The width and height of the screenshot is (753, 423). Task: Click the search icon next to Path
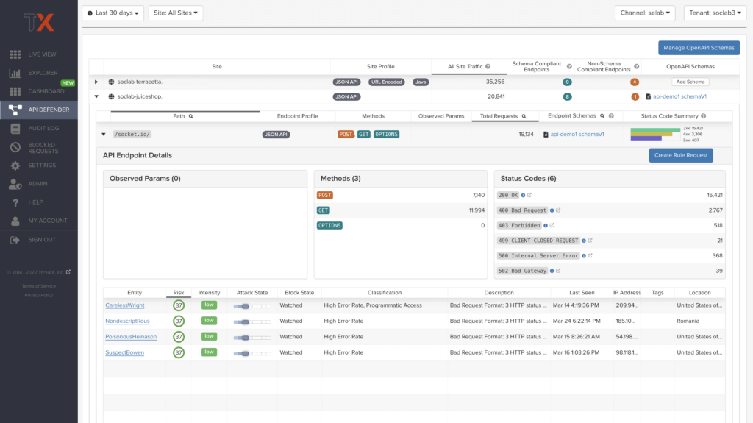point(190,116)
